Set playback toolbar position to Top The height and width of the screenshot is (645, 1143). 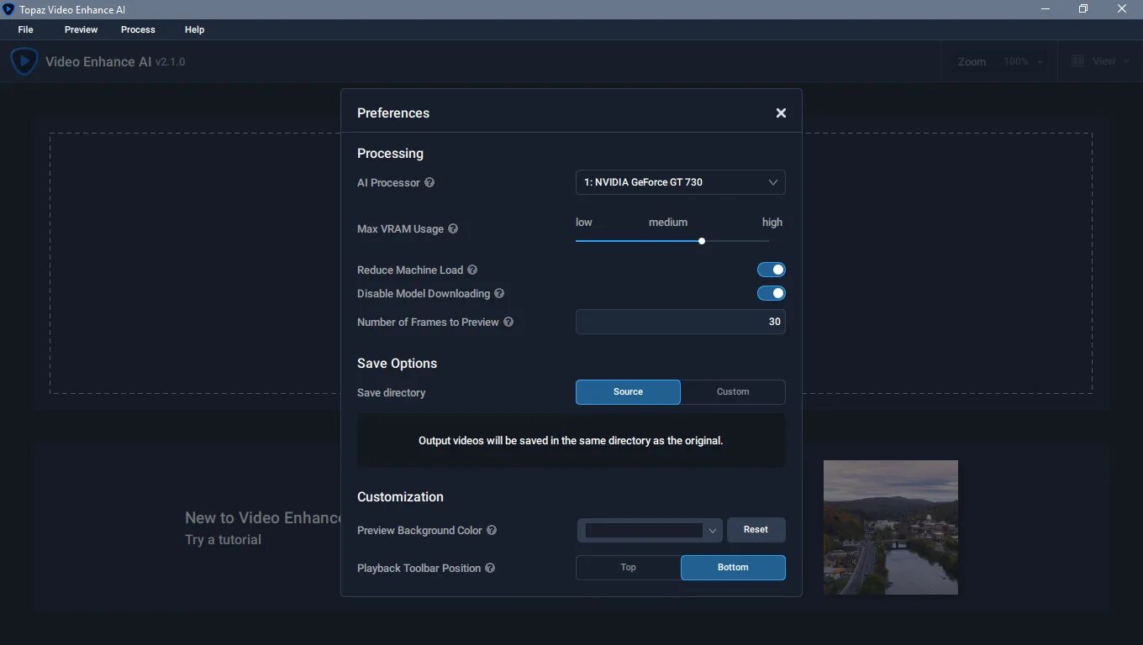[x=628, y=568]
